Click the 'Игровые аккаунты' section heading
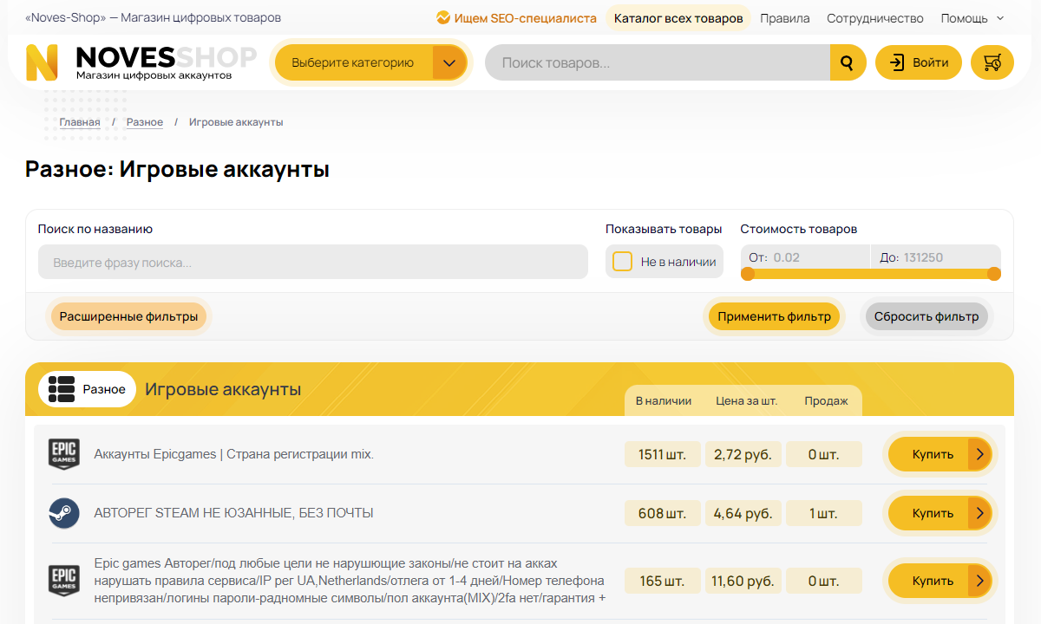The height and width of the screenshot is (624, 1041). [x=223, y=389]
